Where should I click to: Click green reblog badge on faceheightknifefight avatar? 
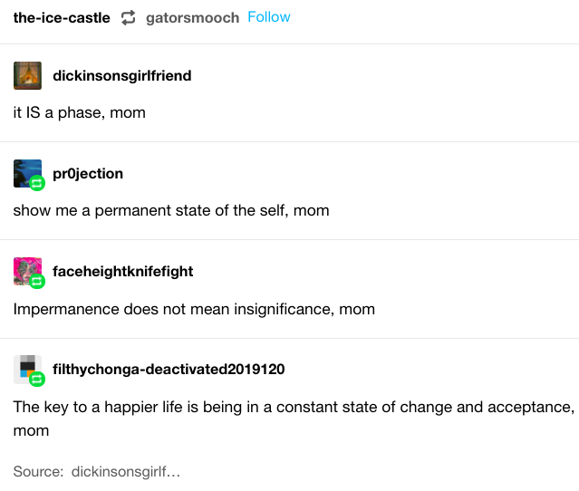tap(37, 281)
